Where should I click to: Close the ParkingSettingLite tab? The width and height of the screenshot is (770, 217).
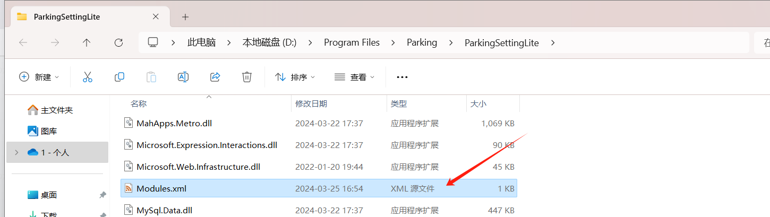(x=156, y=16)
